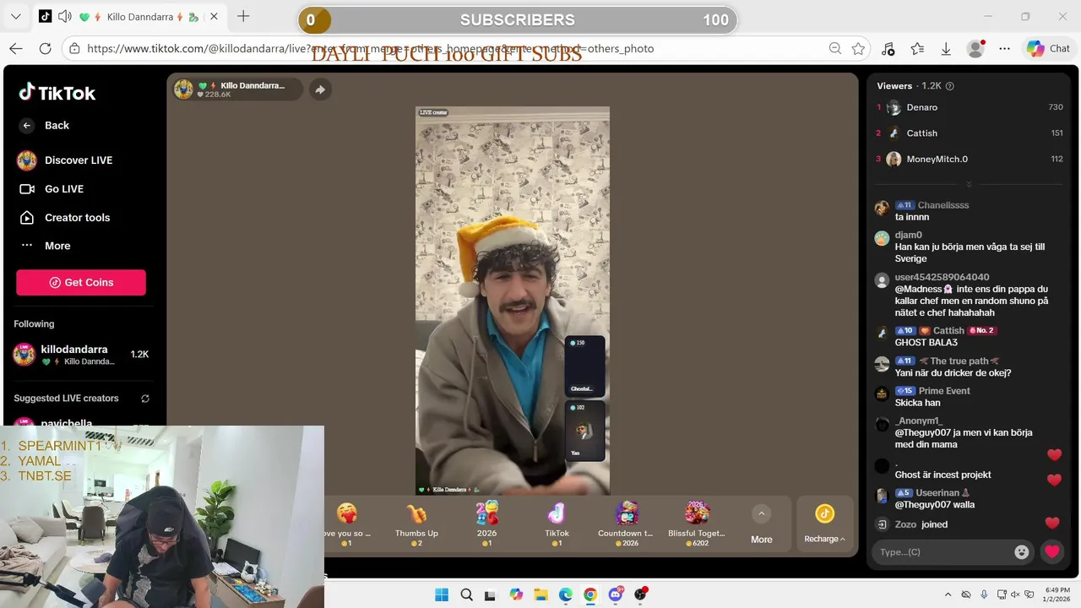1081x608 pixels.
Task: Open the browser Downloads panel
Action: coord(946,49)
